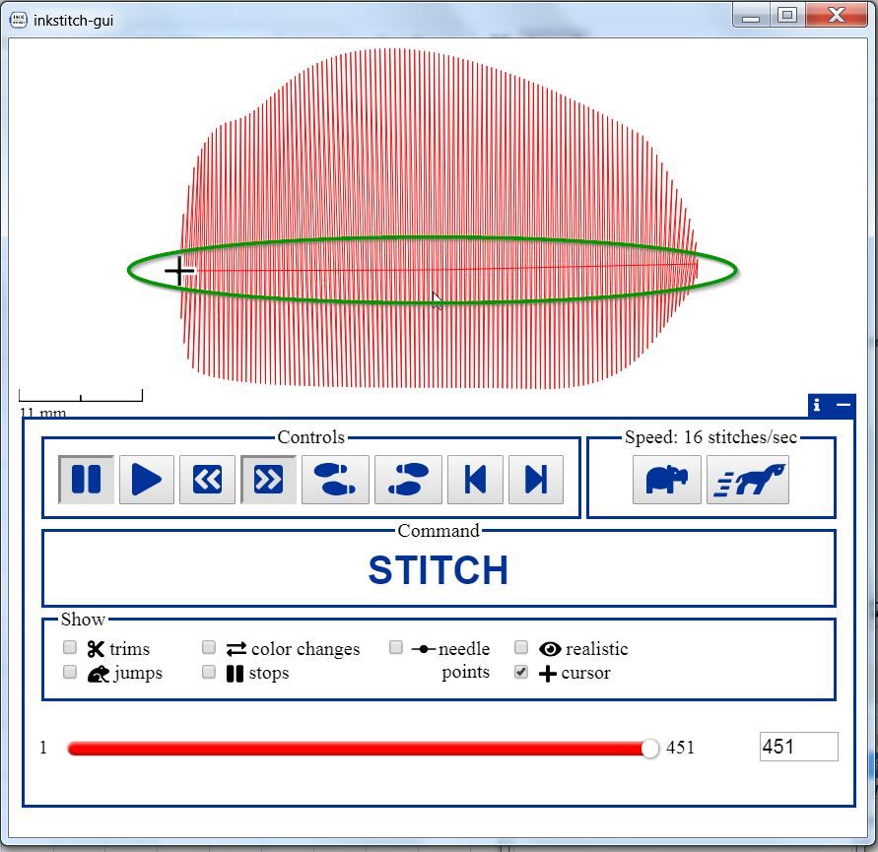Click the stitch position slider handle
Viewport: 878px width, 852px height.
pyautogui.click(x=649, y=748)
